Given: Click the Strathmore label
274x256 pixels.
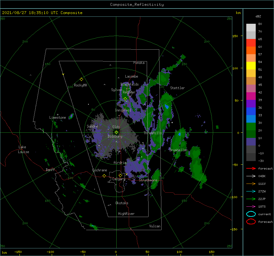Looking at the screenshot, I should (148, 180).
